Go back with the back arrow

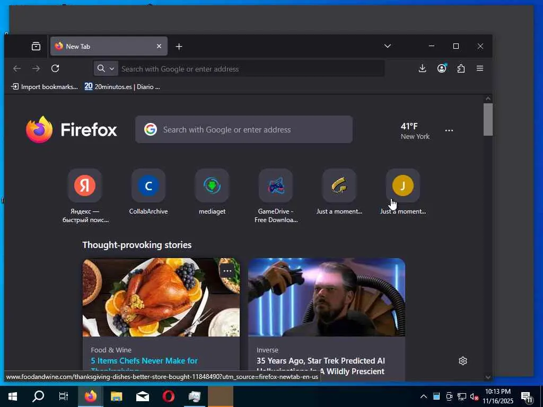point(17,68)
